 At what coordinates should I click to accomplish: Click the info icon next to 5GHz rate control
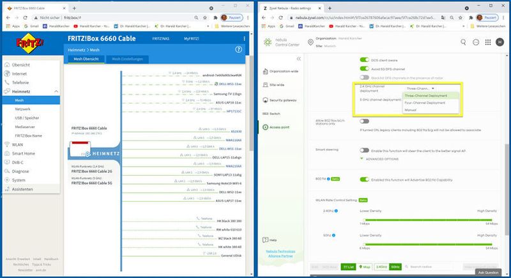tap(333, 235)
